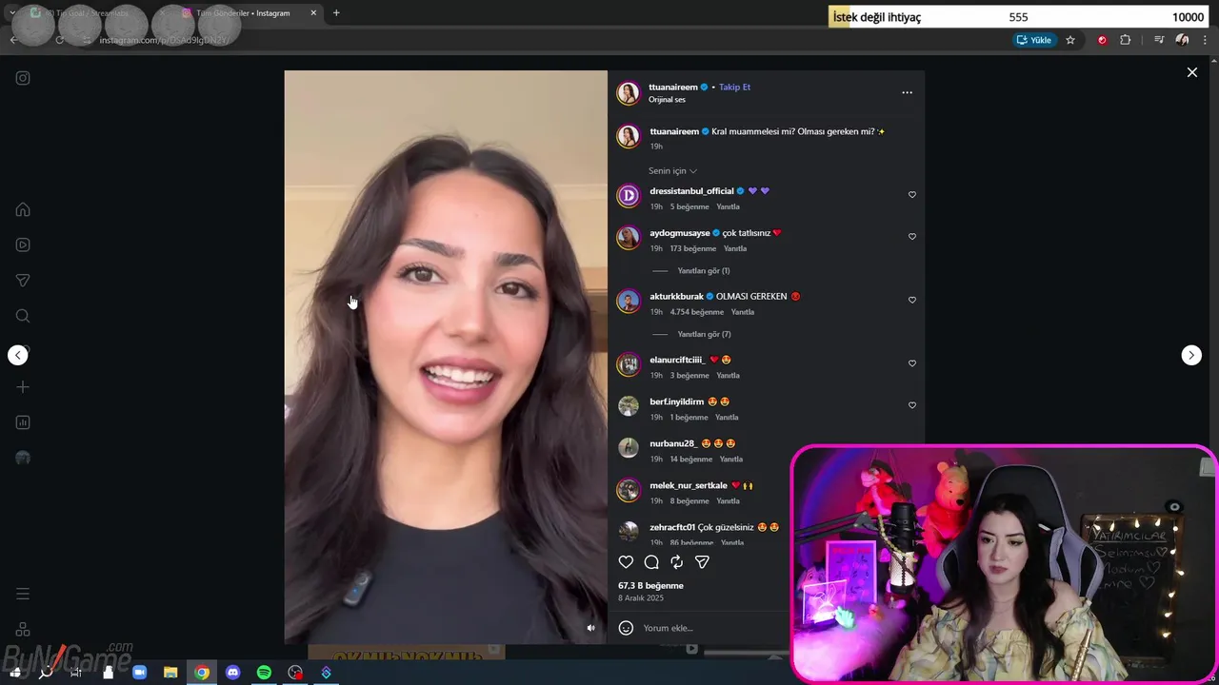This screenshot has height=685, width=1219.
Task: Click the Instagram logo at sidebar top
Action: [23, 78]
